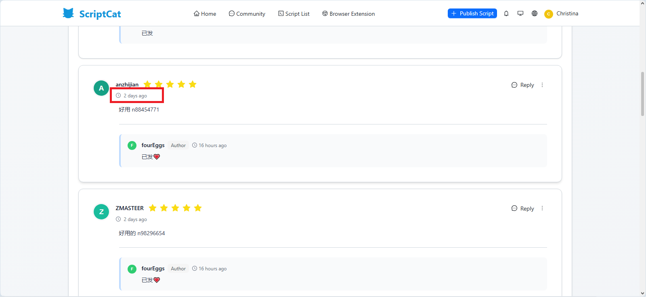Click the ScriptCat cat logo icon
Image resolution: width=646 pixels, height=297 pixels.
click(68, 13)
